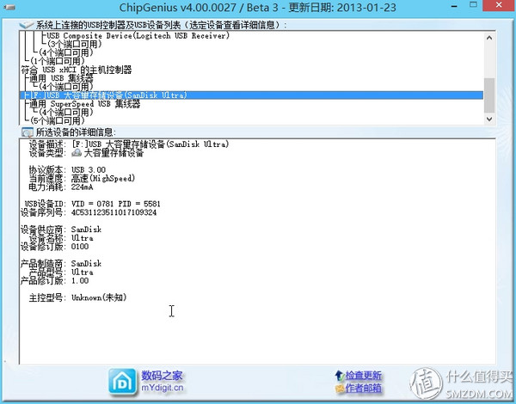Click the device list scroll-up arrow

489,38
